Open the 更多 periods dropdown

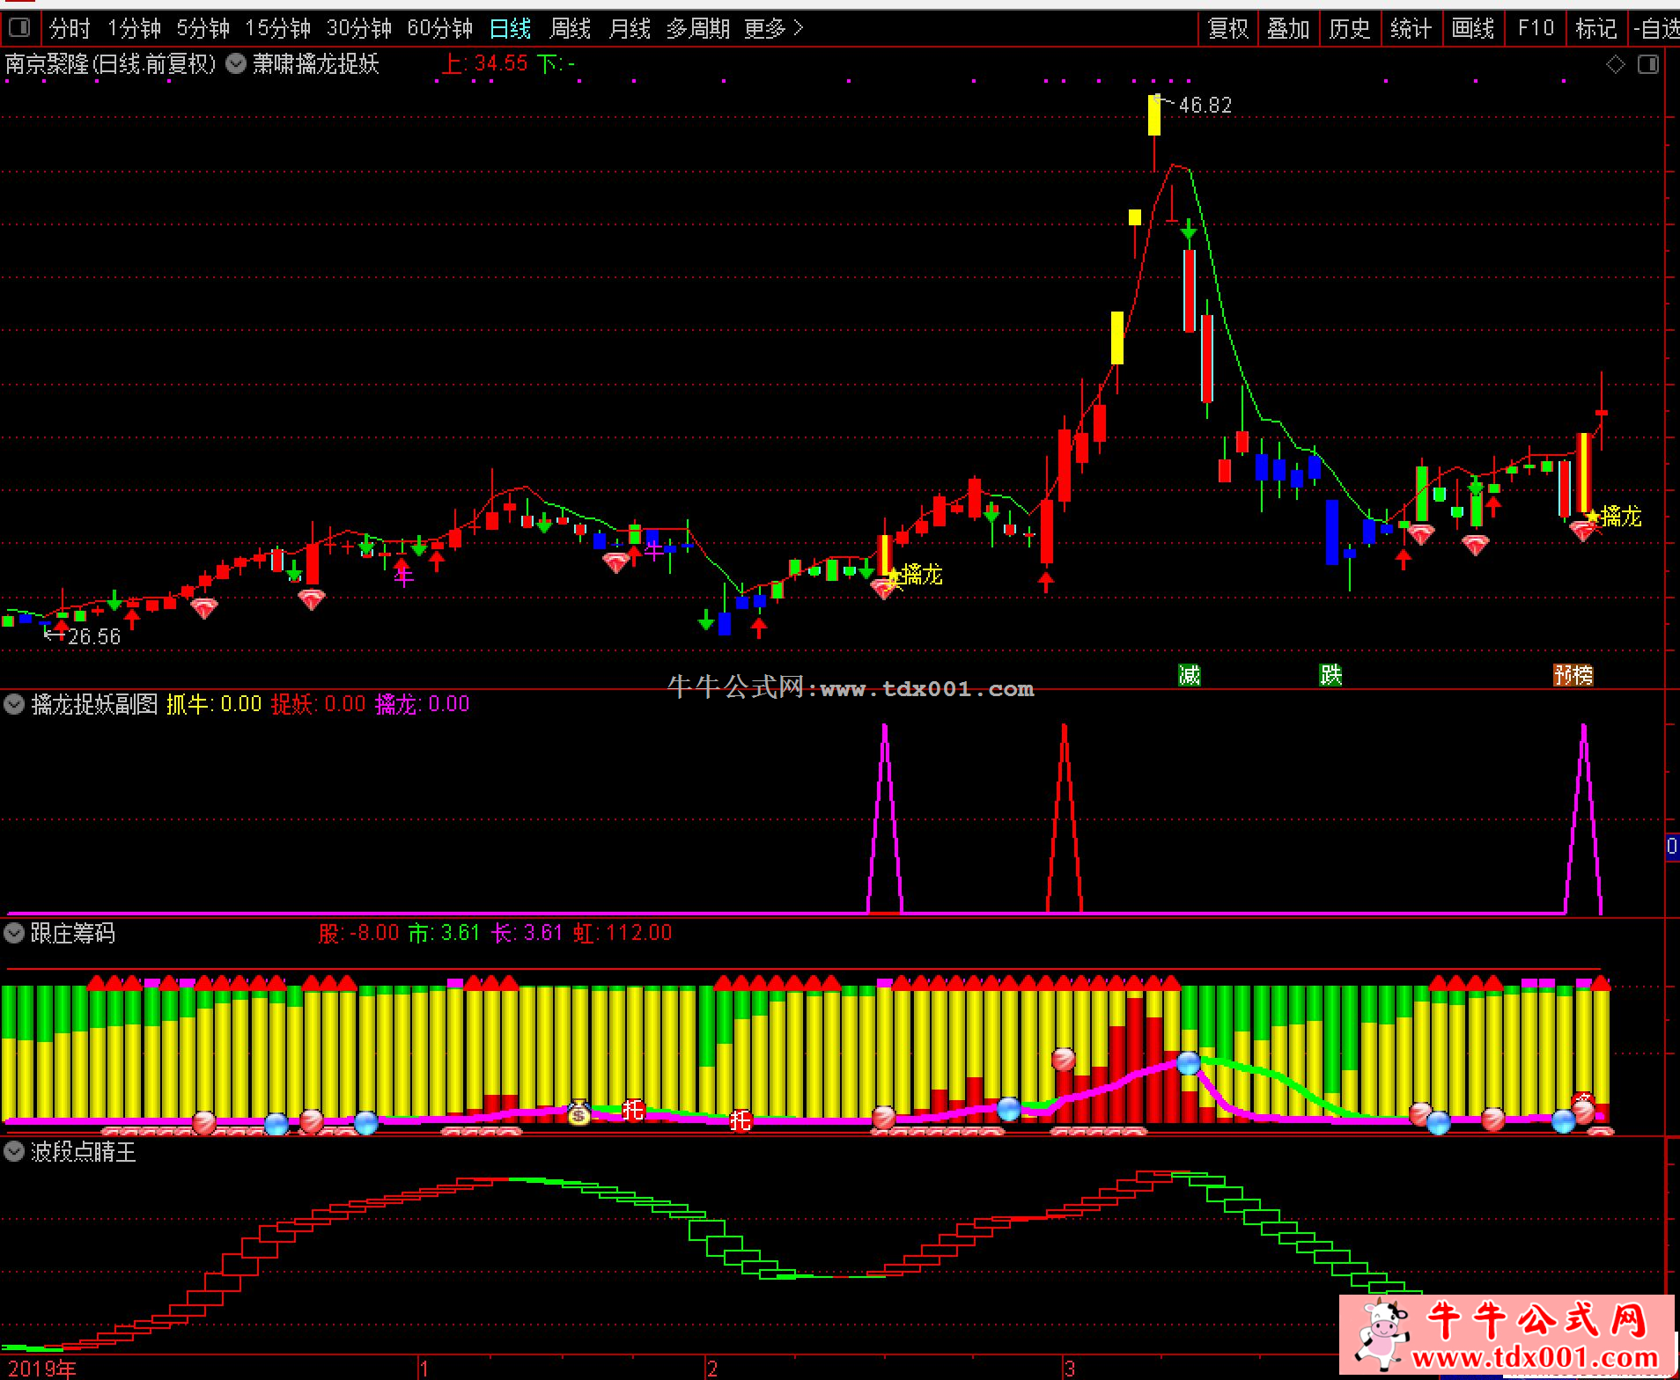click(774, 29)
